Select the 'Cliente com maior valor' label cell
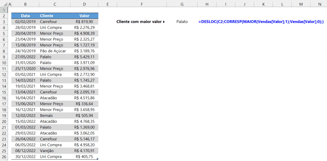Screen dimensions: 327x161 click(141, 22)
